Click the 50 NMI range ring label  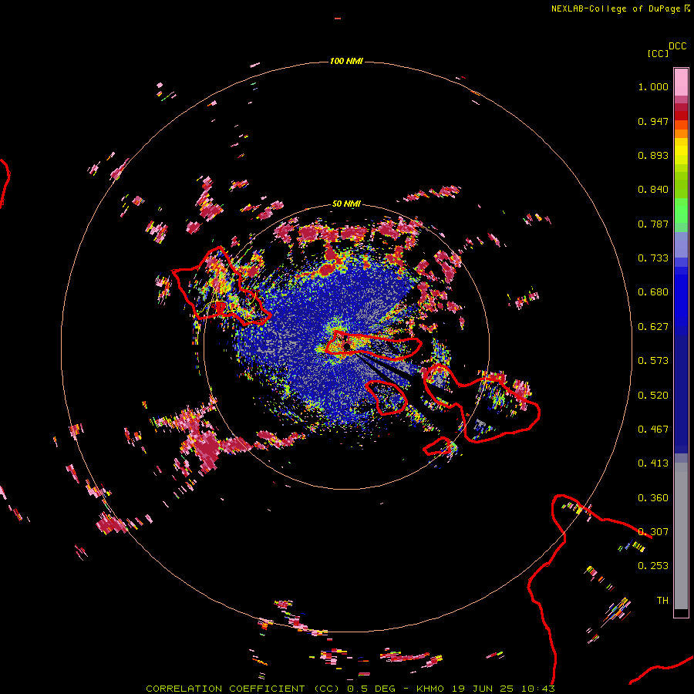[346, 204]
